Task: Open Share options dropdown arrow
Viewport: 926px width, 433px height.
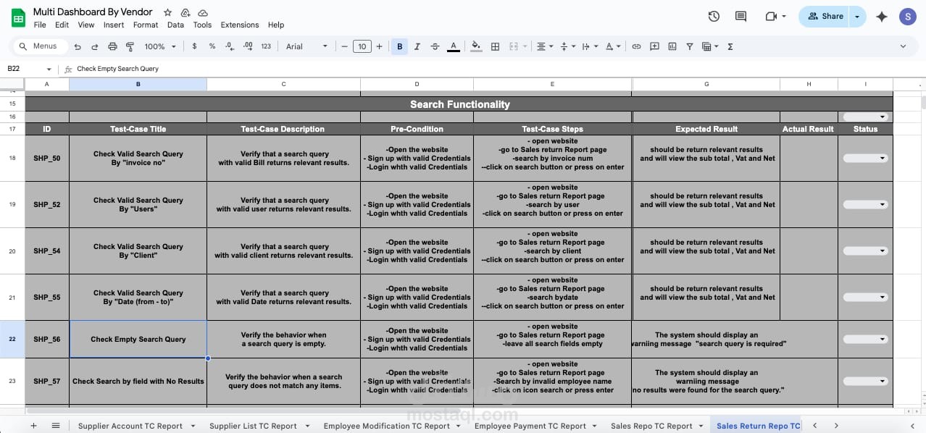Action: coord(858,17)
